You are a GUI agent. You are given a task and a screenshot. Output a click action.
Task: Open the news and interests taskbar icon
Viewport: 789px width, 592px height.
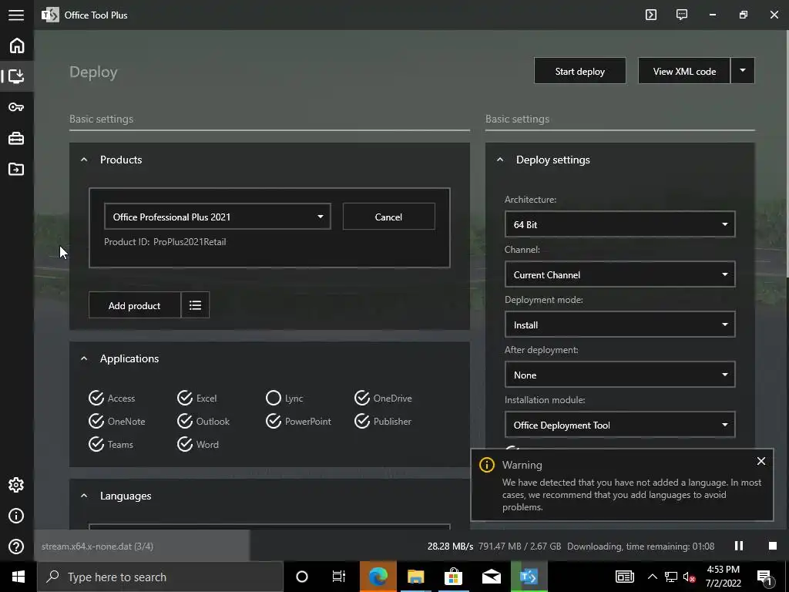click(x=624, y=577)
